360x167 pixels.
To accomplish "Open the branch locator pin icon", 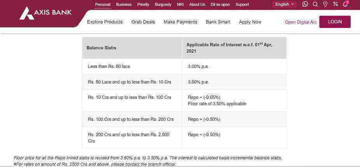I will [325, 4].
